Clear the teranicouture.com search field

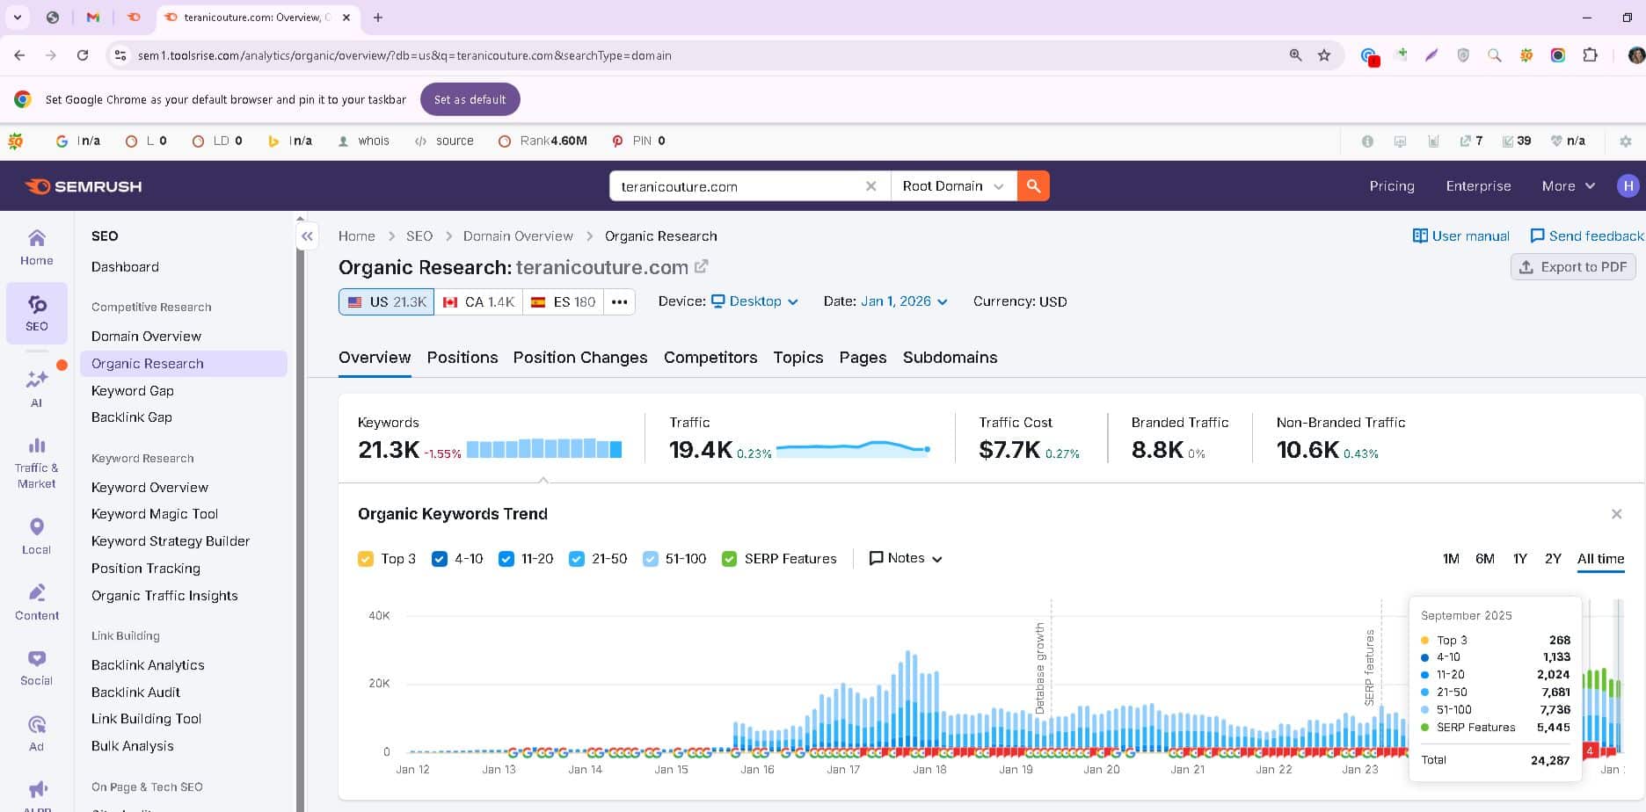click(x=870, y=186)
